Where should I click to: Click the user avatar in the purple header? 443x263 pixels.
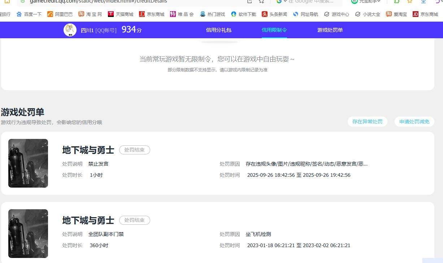(70, 30)
